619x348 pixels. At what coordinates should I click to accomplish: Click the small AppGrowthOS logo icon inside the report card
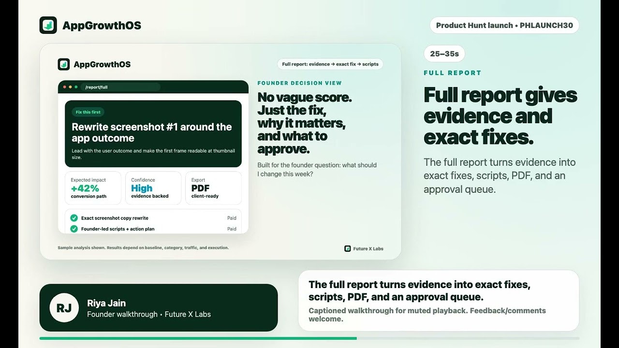(x=64, y=64)
